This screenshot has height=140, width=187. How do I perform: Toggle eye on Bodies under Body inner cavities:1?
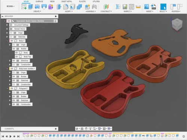point(14,77)
